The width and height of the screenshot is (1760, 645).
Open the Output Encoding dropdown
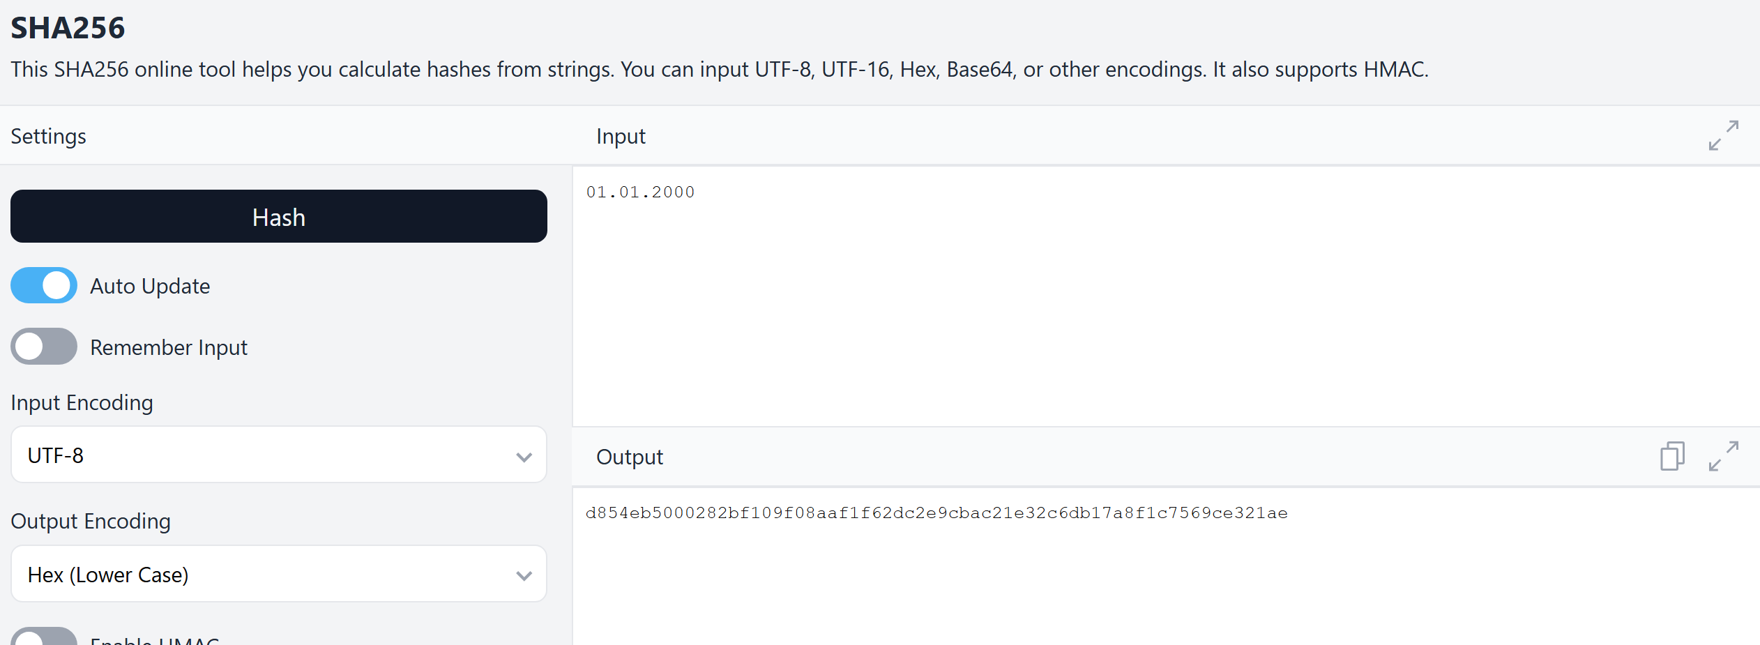[279, 574]
